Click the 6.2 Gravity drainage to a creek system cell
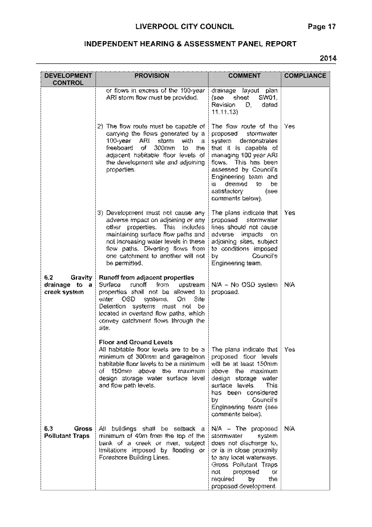The width and height of the screenshot is (372, 527). tap(68, 285)
